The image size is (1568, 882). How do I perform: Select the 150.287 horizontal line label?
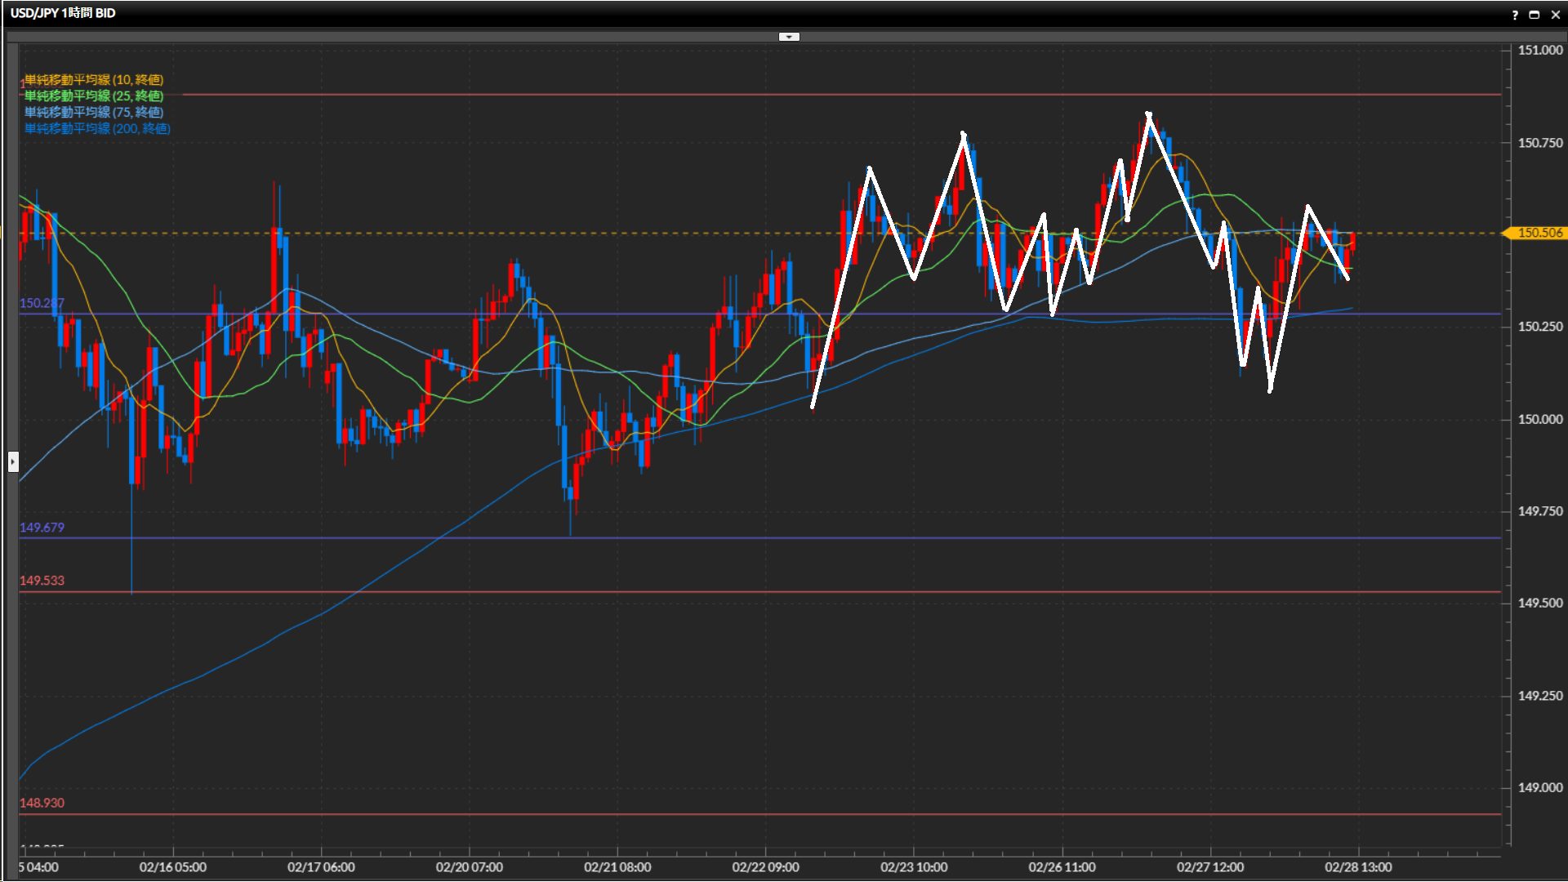click(x=42, y=303)
